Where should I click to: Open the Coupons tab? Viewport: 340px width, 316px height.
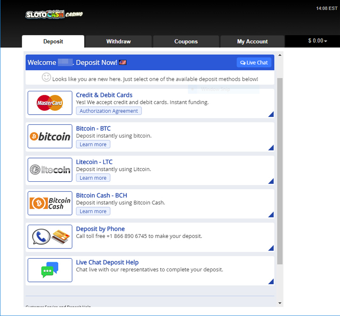coord(186,41)
